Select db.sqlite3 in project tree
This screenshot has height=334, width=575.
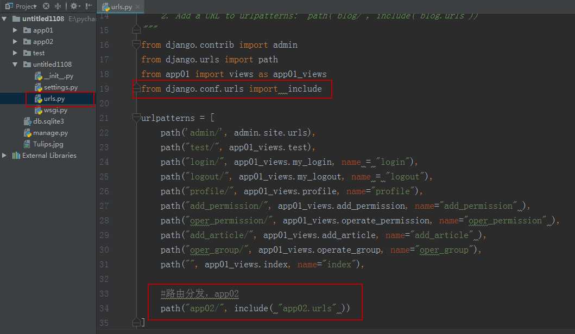[48, 121]
